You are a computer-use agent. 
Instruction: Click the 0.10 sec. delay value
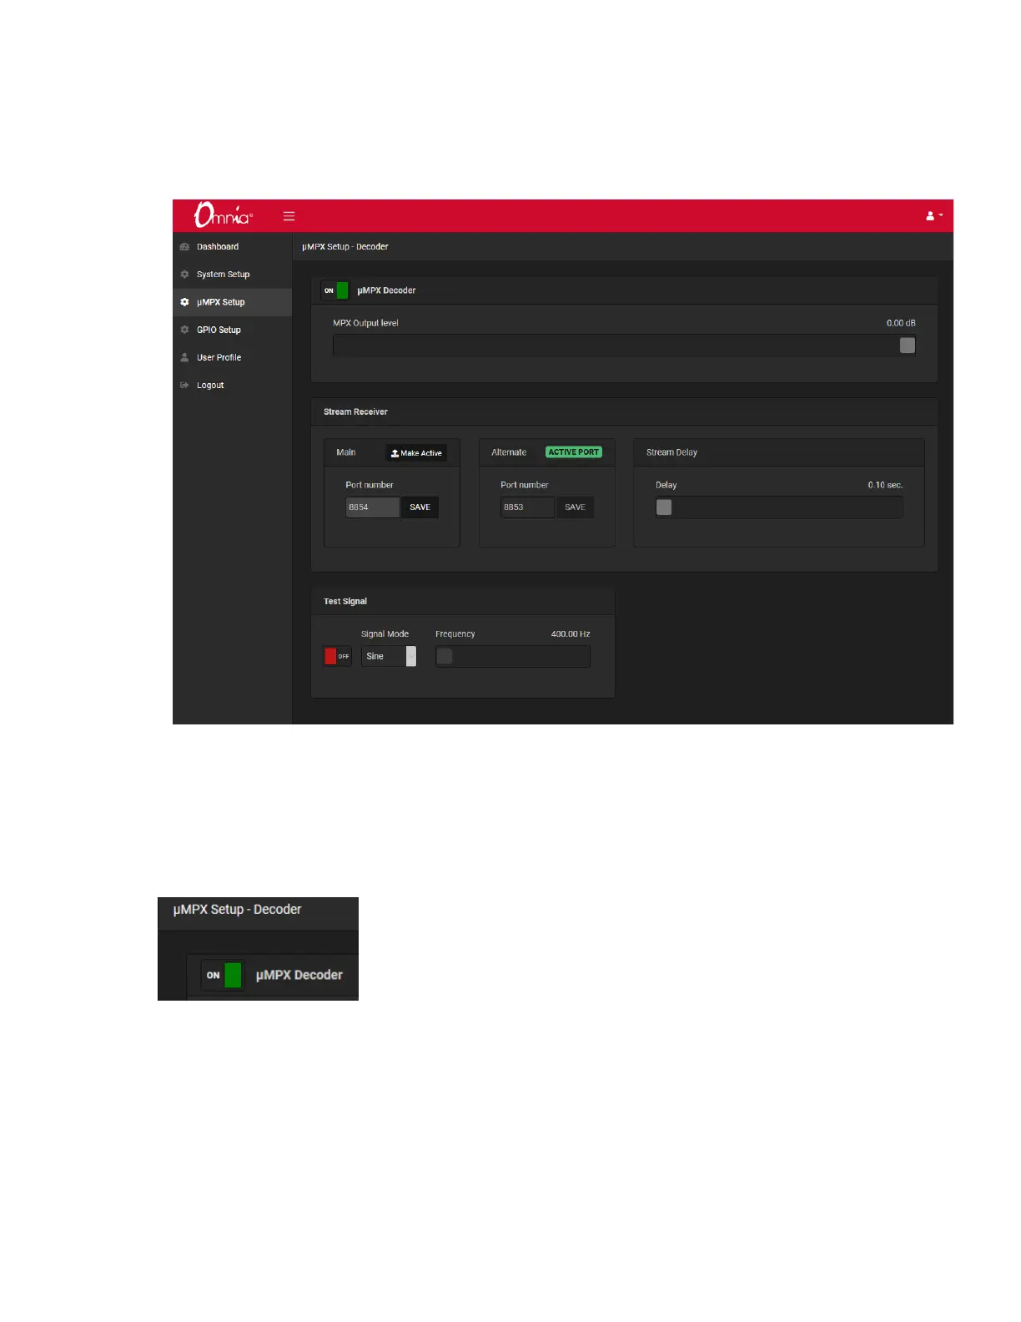click(x=885, y=485)
